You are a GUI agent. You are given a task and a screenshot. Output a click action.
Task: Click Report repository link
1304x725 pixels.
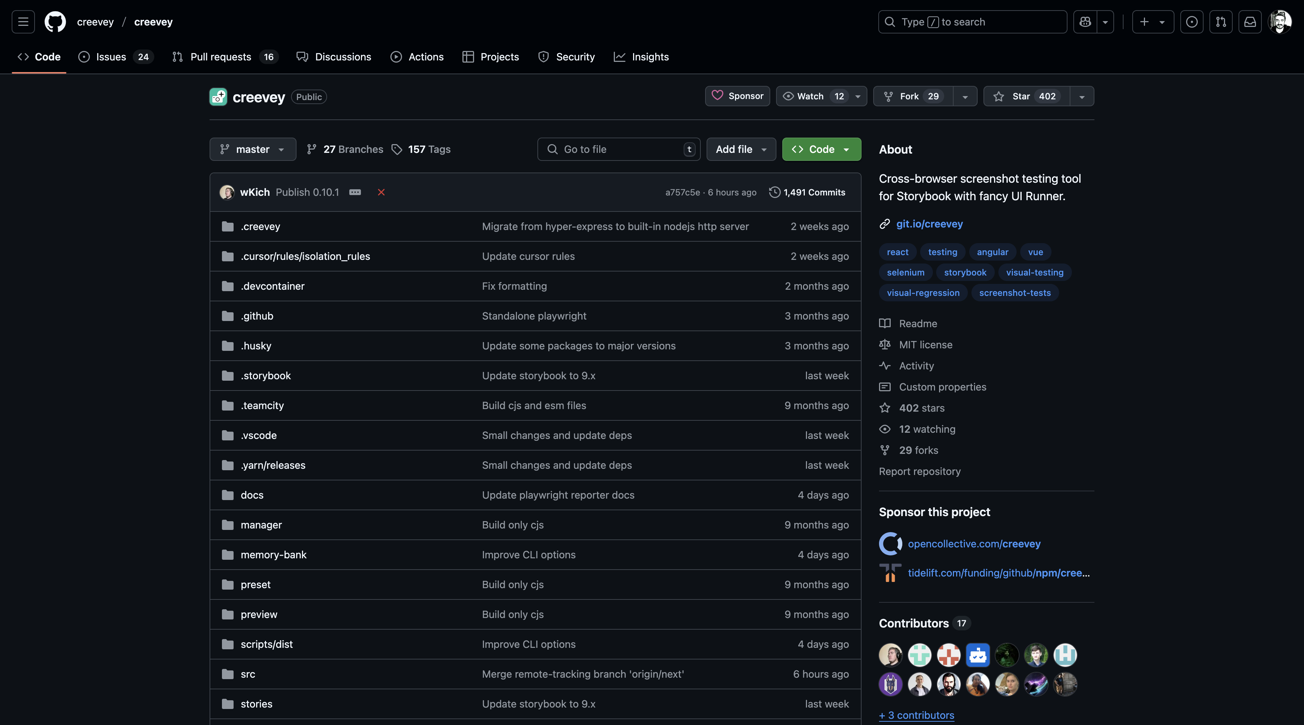[919, 471]
